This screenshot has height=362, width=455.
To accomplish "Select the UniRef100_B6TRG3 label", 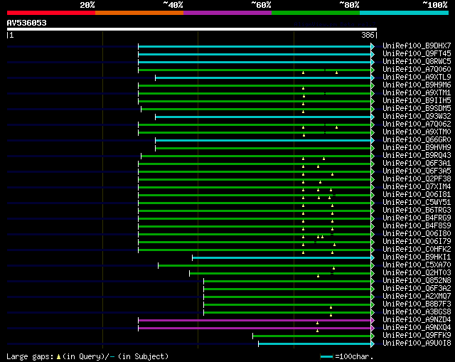I will 417,211.
